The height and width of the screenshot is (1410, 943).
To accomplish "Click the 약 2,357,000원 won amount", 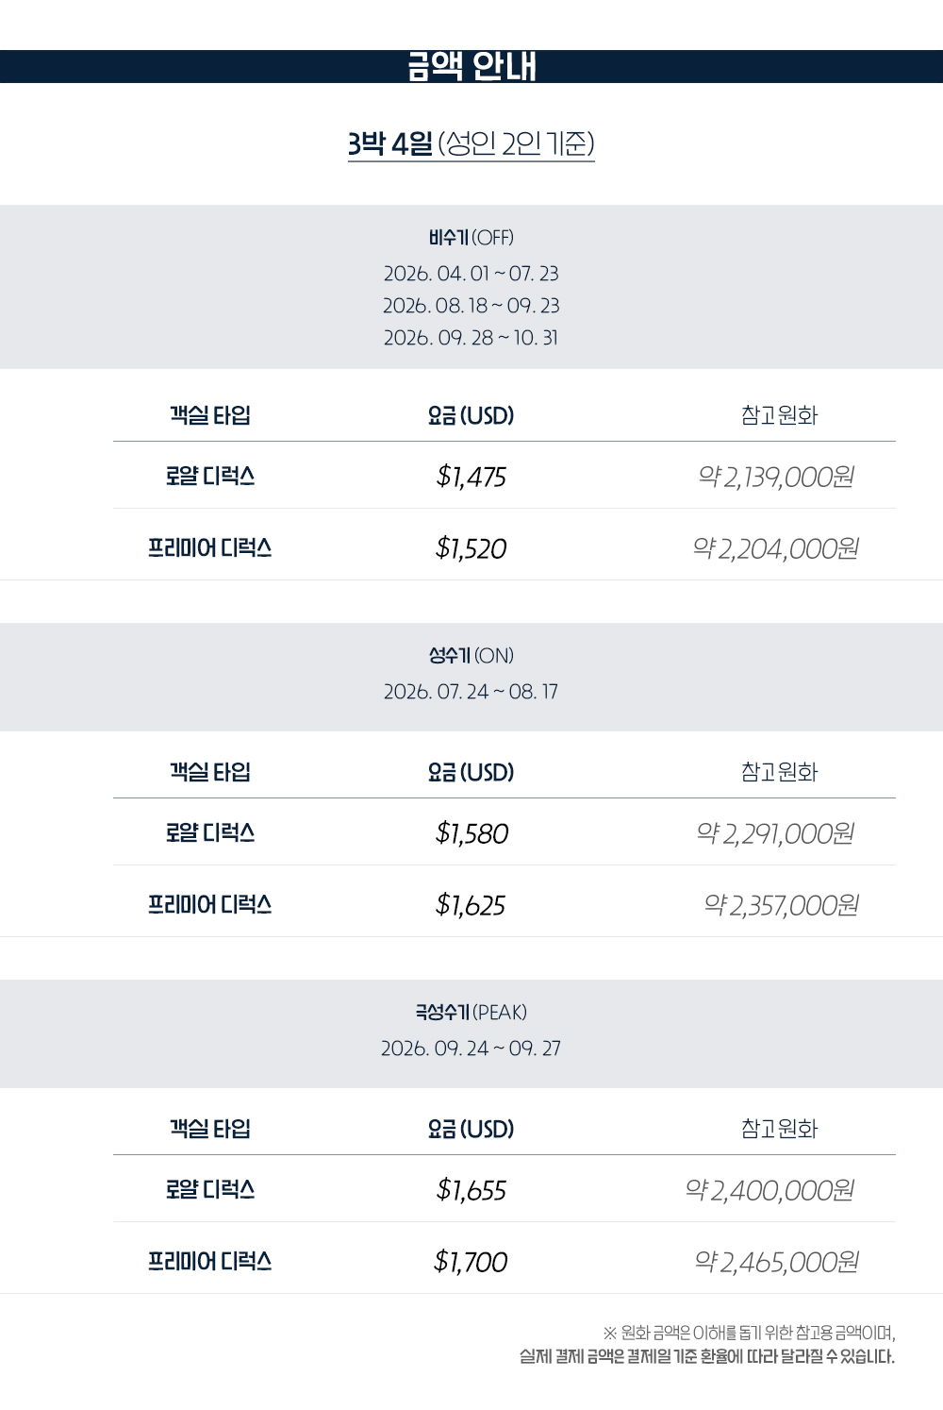I will click(x=781, y=905).
